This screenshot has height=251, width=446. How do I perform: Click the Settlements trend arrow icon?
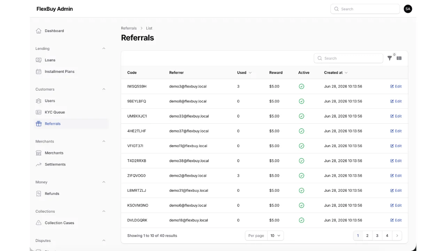(x=39, y=165)
